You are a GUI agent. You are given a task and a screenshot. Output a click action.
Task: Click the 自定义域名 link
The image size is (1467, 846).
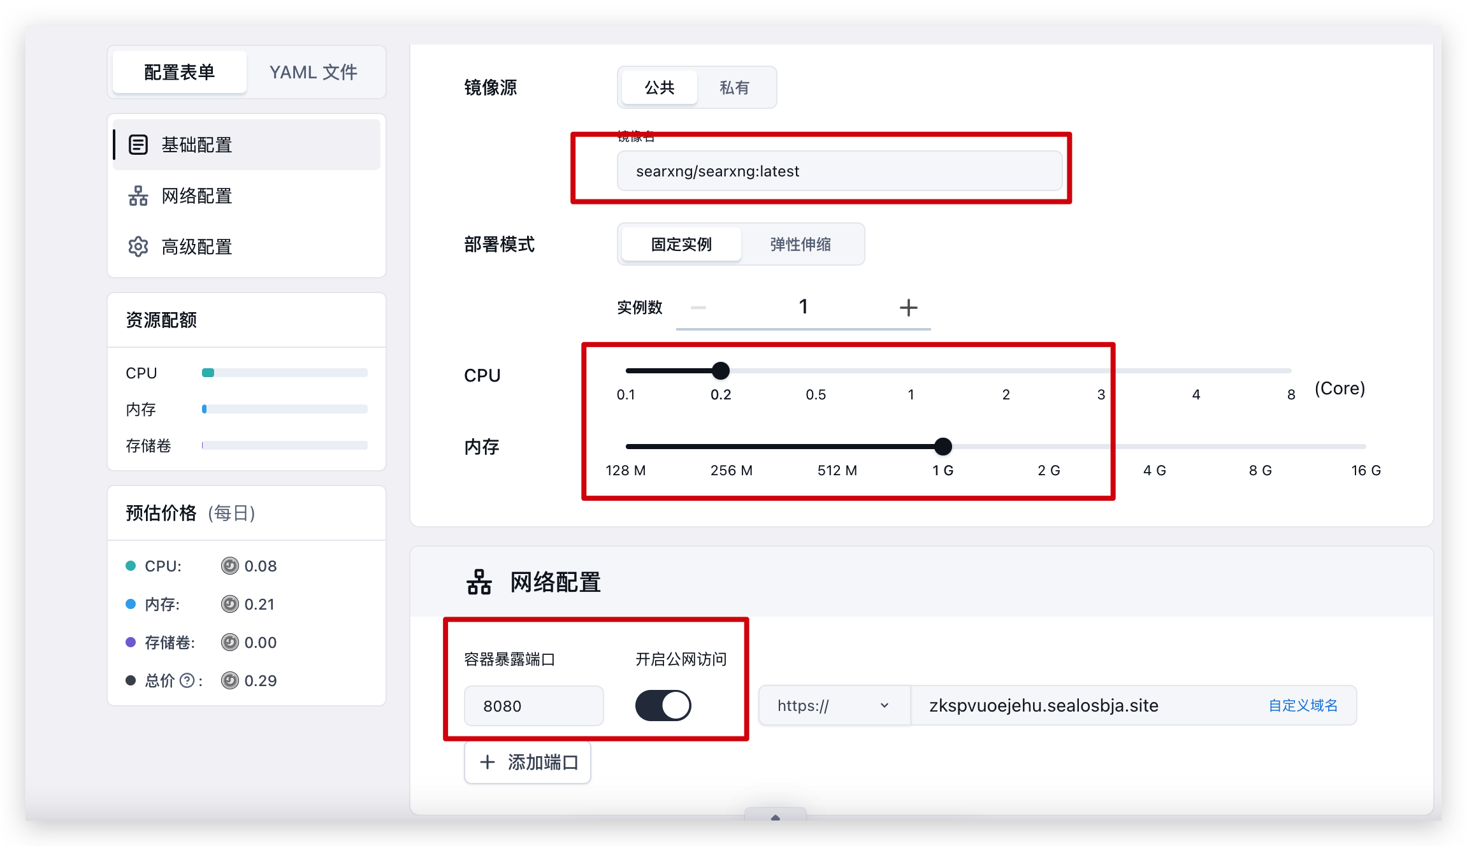click(x=1303, y=706)
